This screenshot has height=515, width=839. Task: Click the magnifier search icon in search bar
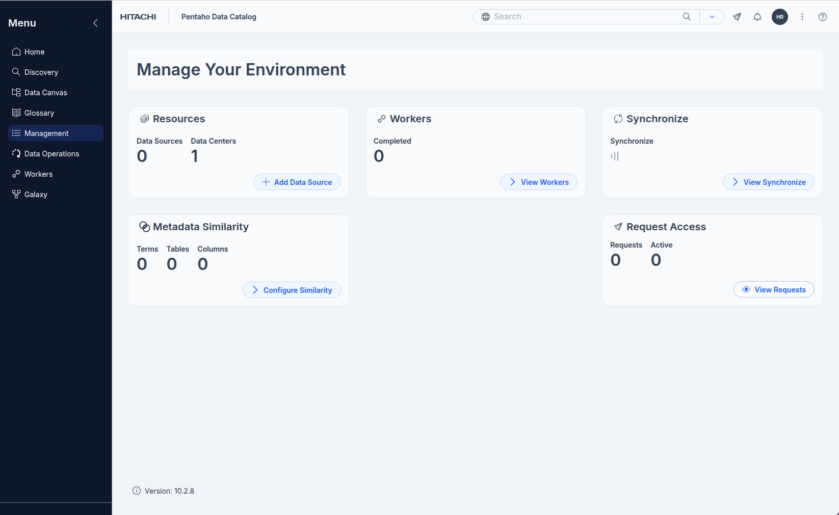click(x=687, y=17)
